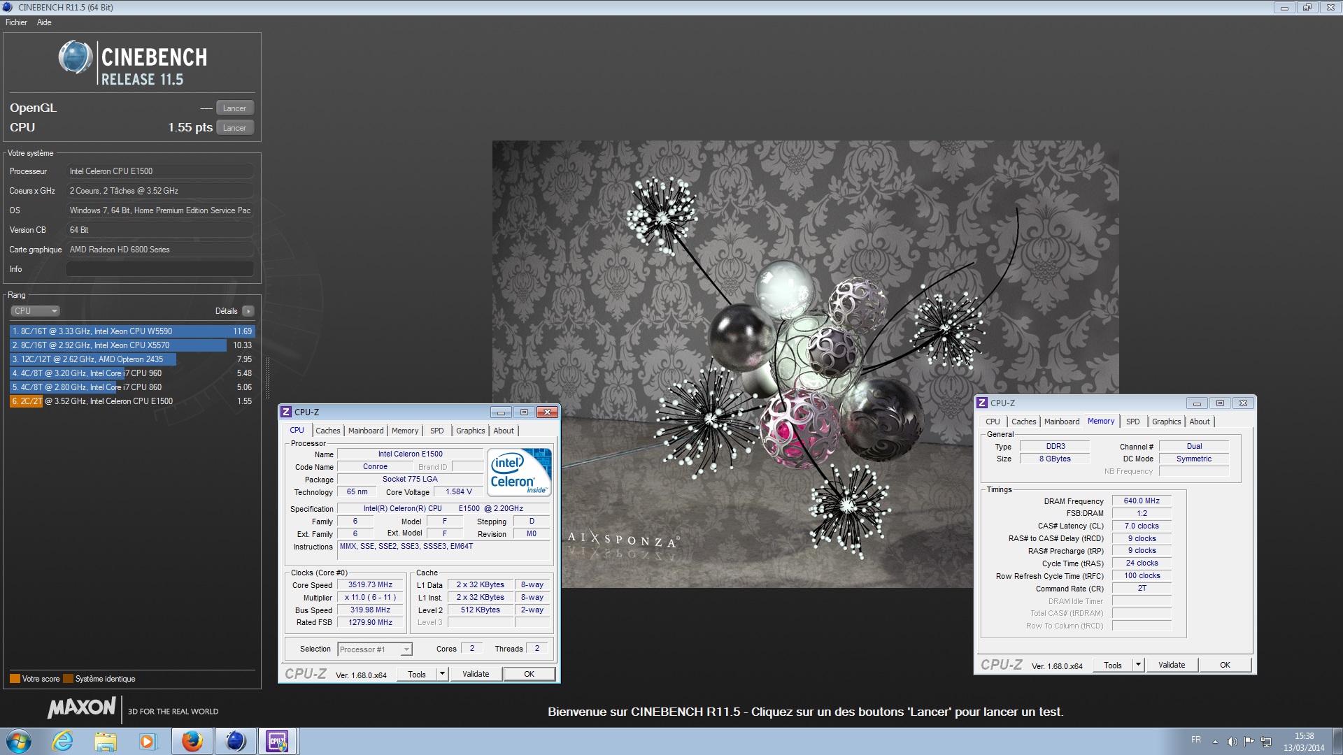The width and height of the screenshot is (1343, 755).
Task: Switch to CPU-Z taskbar icon
Action: click(x=278, y=741)
